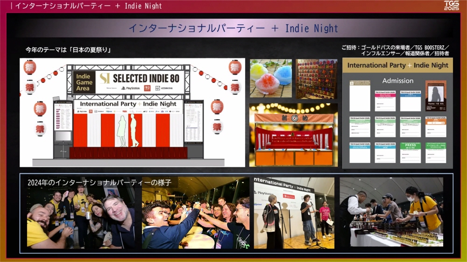
Task: Click the PlayStation sign in the stage photo
Action: (263, 193)
